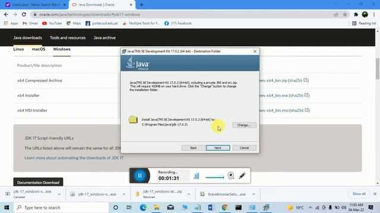
Task: Open the notification center icon
Action: point(370,208)
